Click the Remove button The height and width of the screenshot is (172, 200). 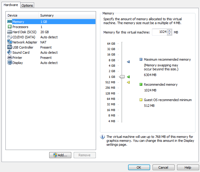(85, 155)
